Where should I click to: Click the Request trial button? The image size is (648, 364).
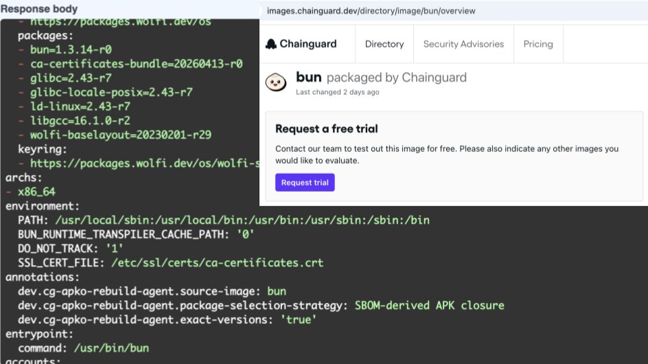pyautogui.click(x=305, y=183)
